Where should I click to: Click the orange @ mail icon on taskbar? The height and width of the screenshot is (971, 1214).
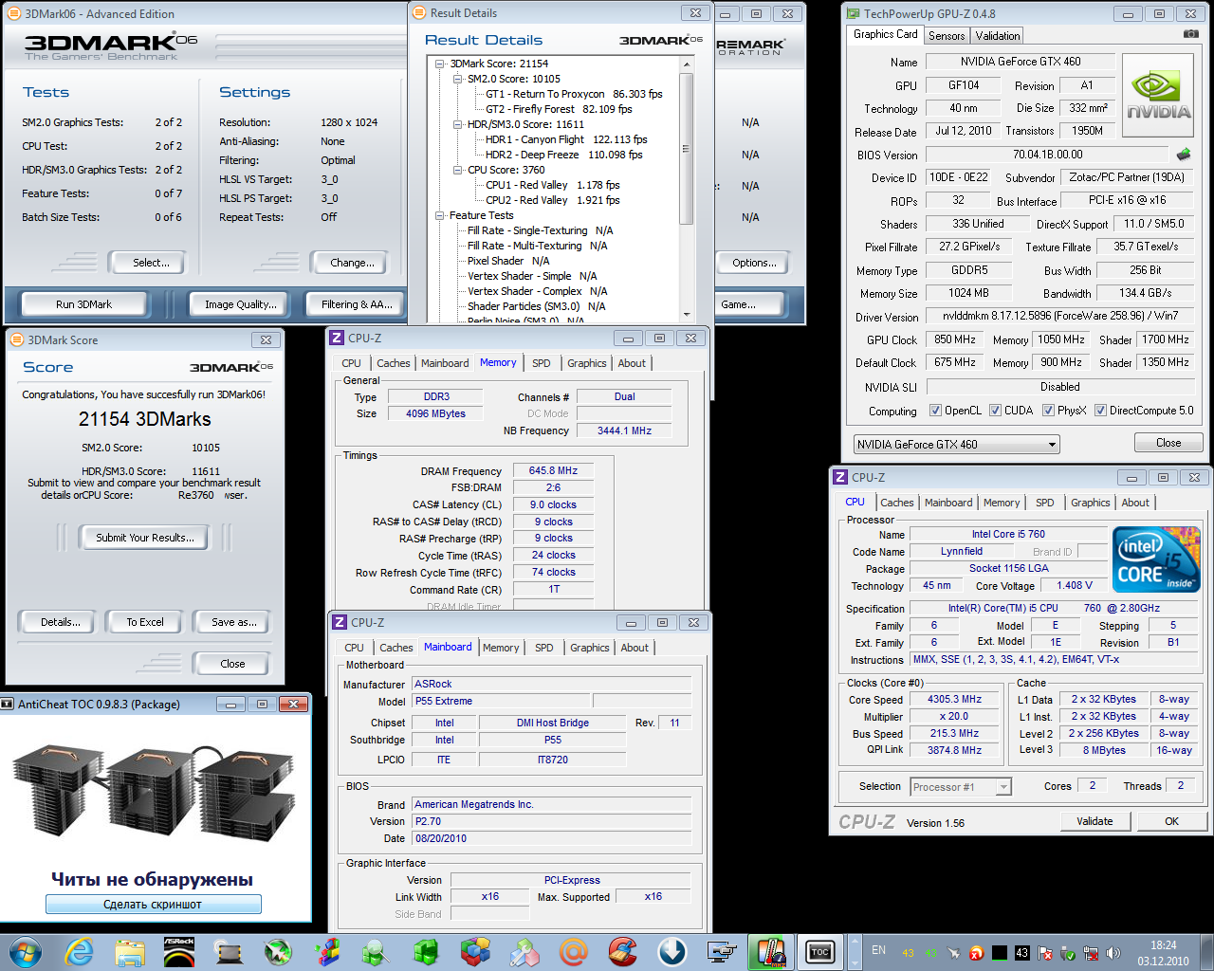click(x=574, y=951)
